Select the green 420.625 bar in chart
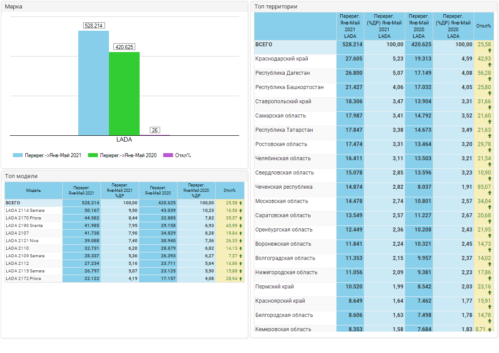 [x=124, y=93]
